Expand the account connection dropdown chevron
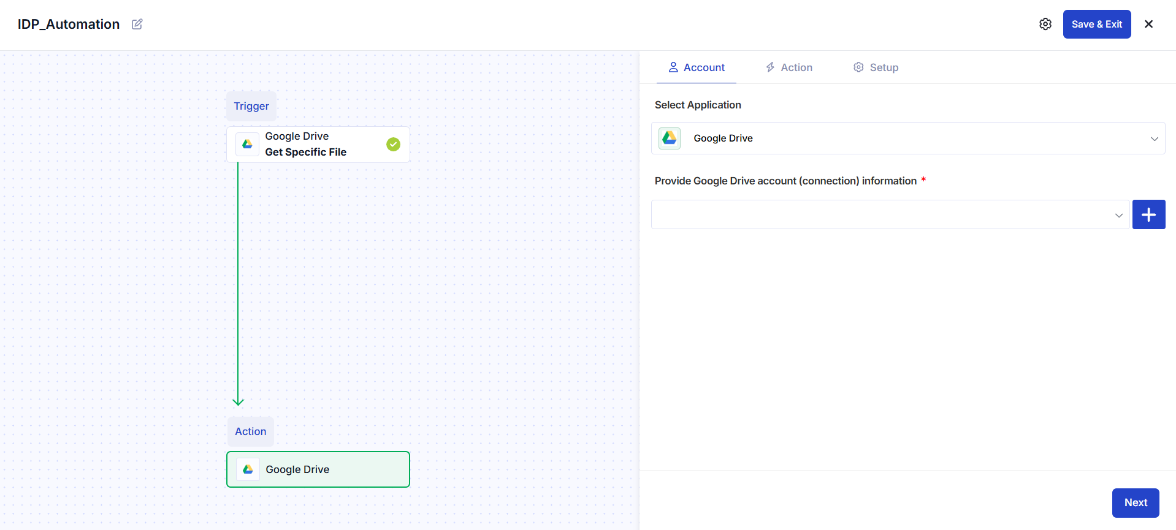 tap(1118, 215)
